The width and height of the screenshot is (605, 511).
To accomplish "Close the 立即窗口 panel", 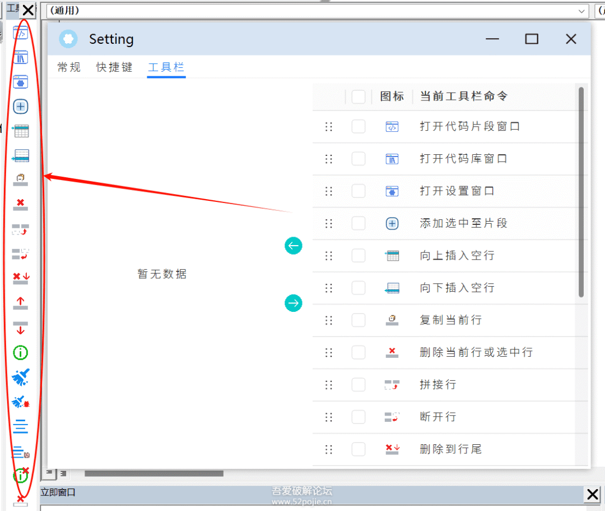I will [x=592, y=494].
